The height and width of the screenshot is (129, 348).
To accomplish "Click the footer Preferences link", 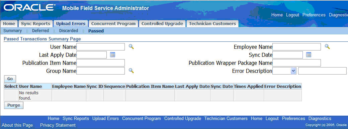I will click(294, 119).
